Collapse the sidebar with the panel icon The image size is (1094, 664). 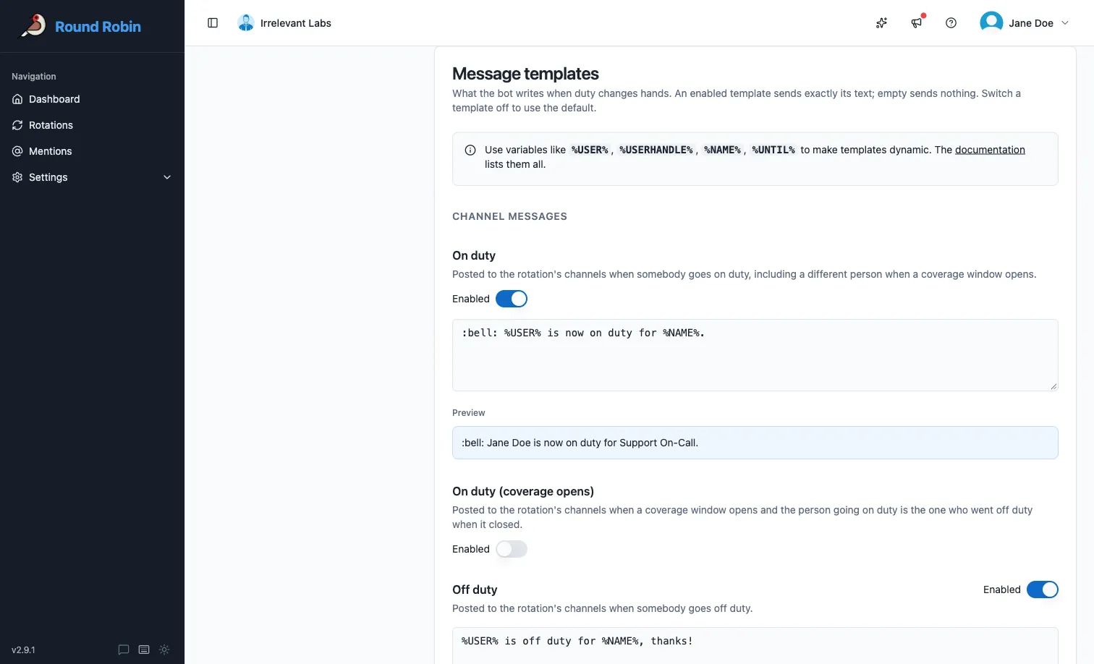213,23
